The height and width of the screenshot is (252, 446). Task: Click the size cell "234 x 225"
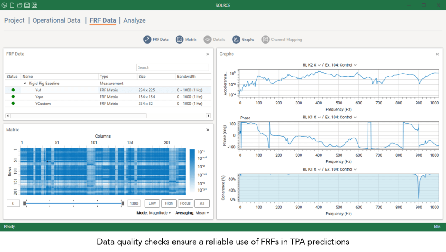click(x=146, y=90)
